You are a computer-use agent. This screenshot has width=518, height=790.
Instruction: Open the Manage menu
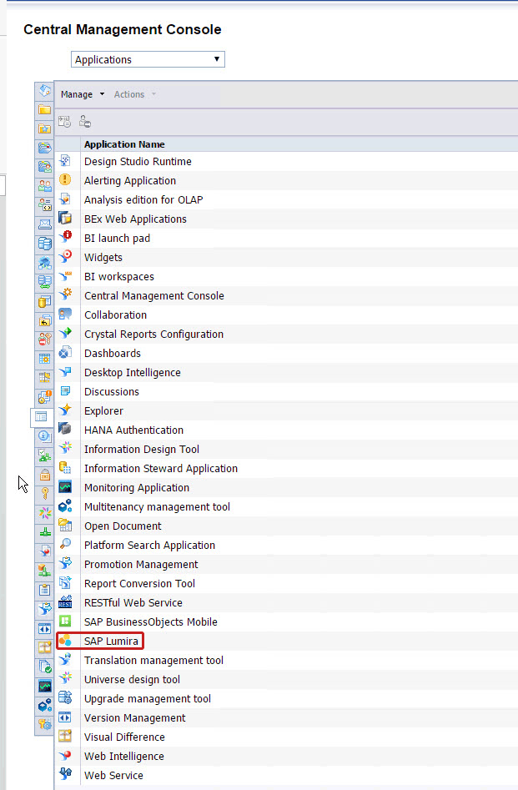pos(82,94)
